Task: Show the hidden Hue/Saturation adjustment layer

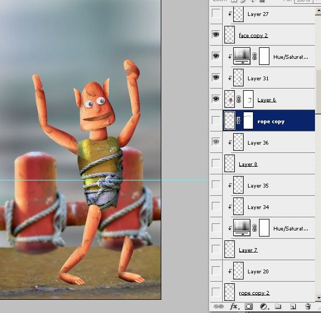Action: coord(216,227)
